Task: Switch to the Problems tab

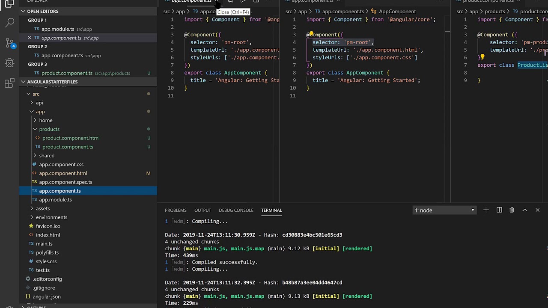Action: (x=176, y=210)
